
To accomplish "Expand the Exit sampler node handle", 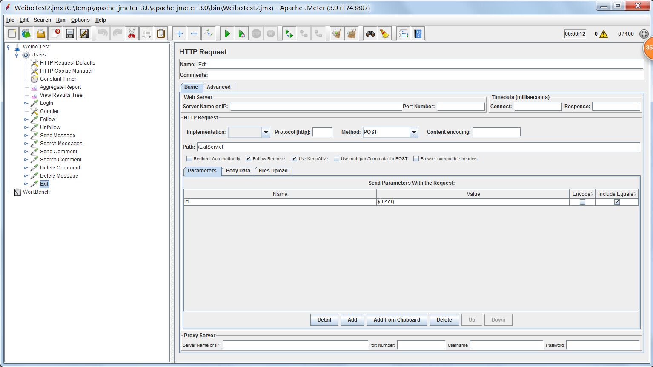I will pos(26,184).
